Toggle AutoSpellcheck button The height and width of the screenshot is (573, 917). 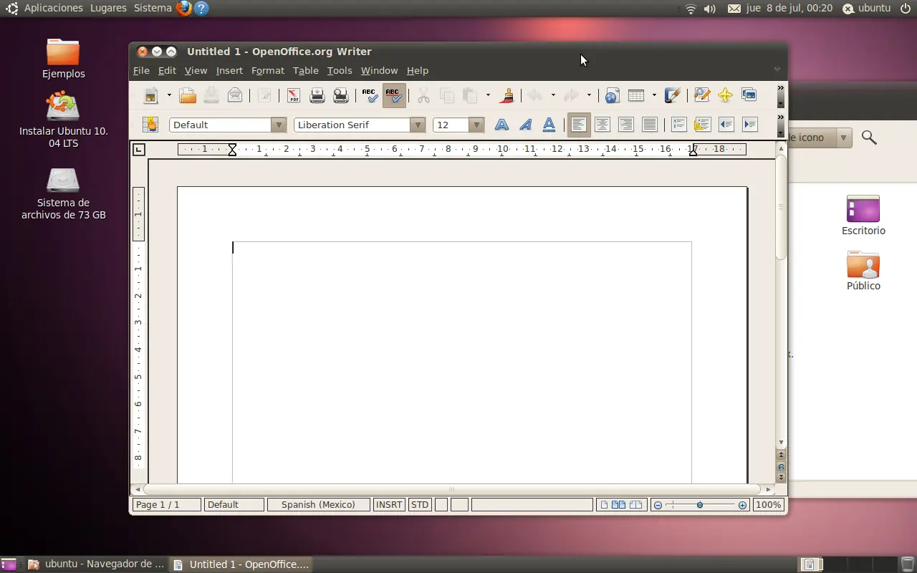pyautogui.click(x=393, y=95)
